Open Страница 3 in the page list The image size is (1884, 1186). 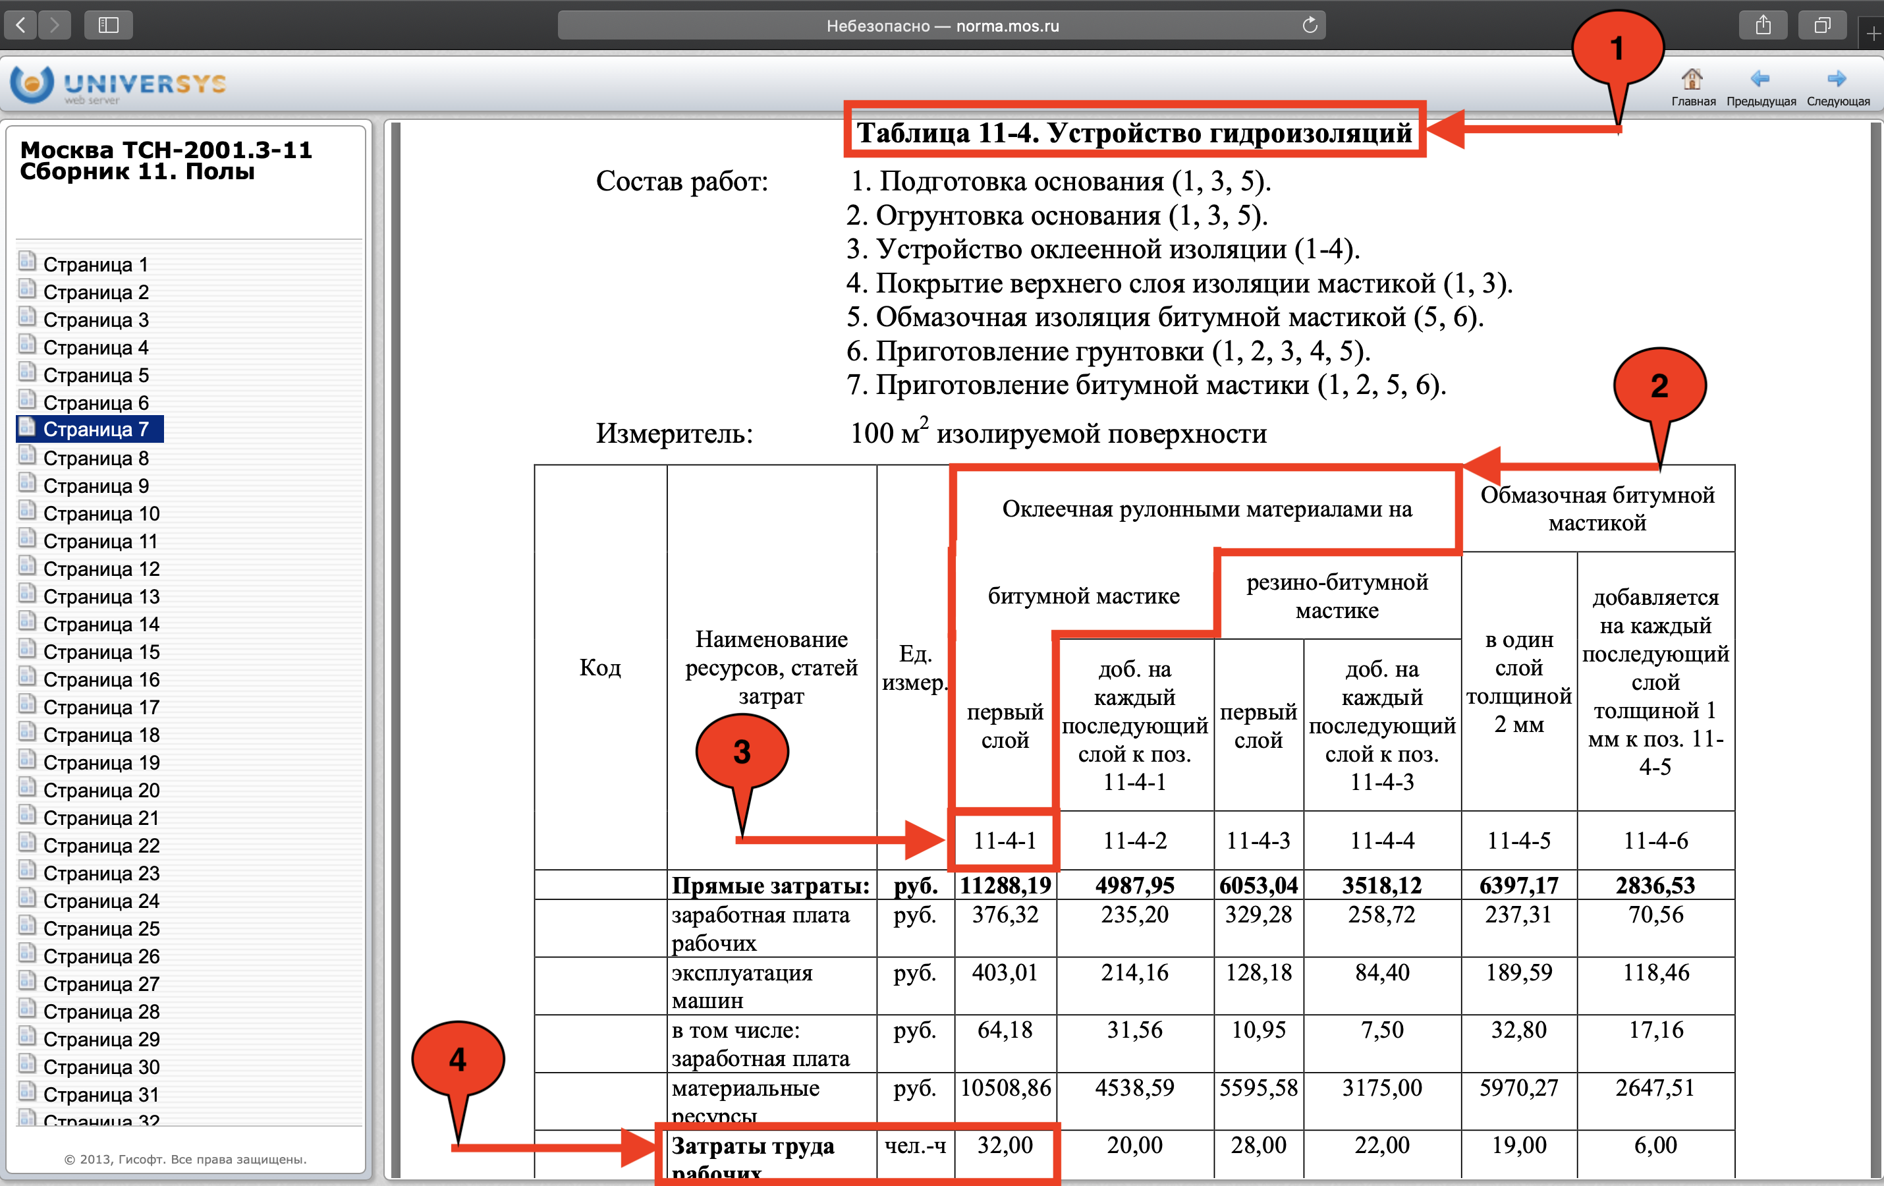[x=96, y=319]
